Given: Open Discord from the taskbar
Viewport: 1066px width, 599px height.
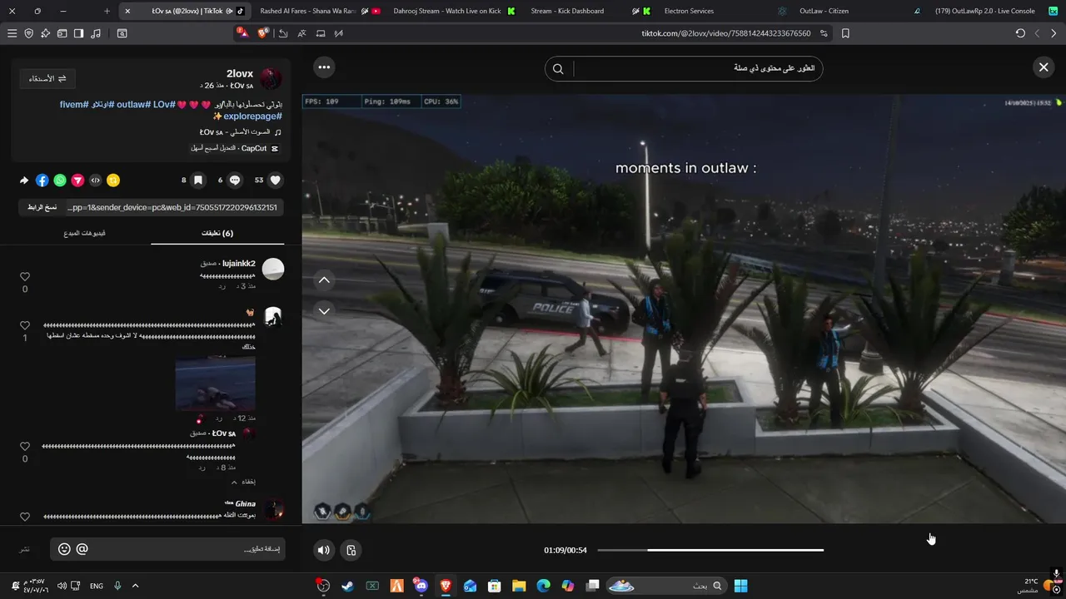Looking at the screenshot, I should point(421,586).
